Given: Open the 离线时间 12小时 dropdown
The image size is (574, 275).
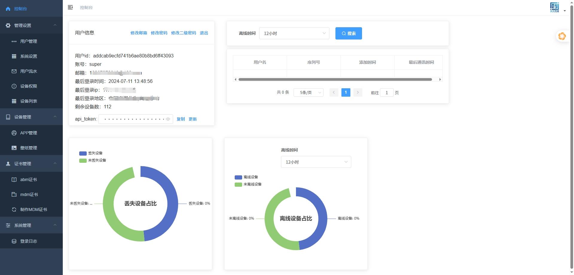Looking at the screenshot, I should tap(294, 33).
